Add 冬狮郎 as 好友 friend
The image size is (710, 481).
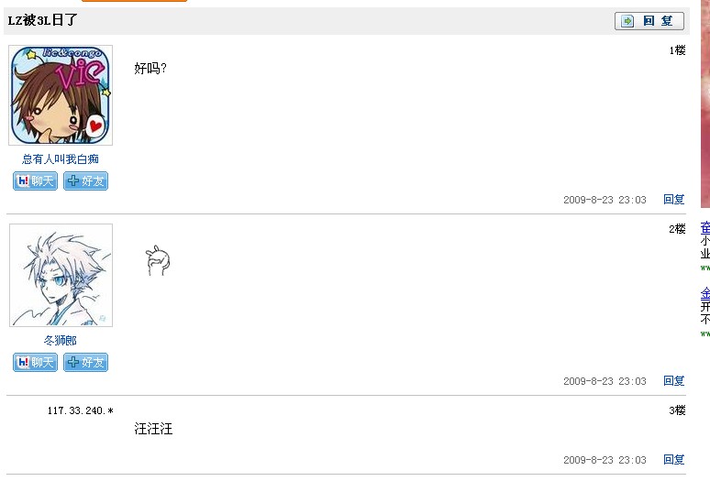(85, 363)
